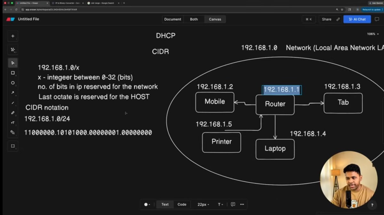This screenshot has height=215, width=384.
Task: Open the icon and shapes search tool
Action: 13,132
